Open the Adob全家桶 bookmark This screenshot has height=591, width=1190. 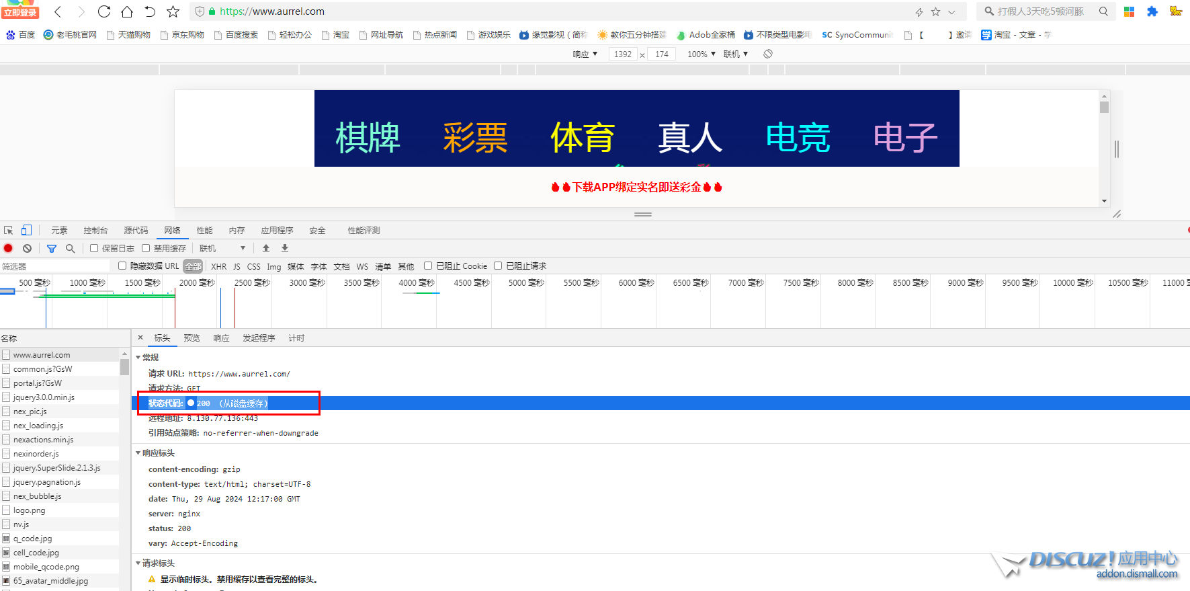click(706, 35)
